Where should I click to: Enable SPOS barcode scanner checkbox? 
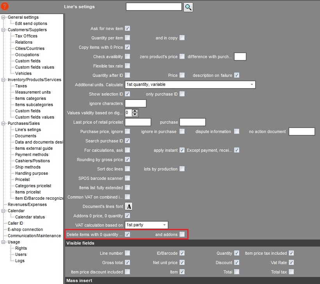point(127,178)
